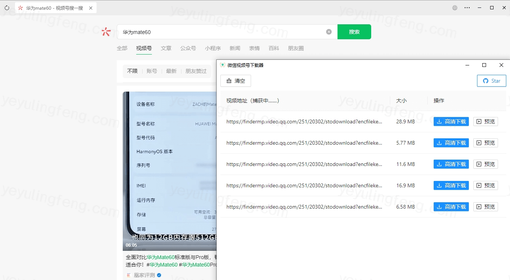Click the video URL in the 11.6 MB row

304,164
